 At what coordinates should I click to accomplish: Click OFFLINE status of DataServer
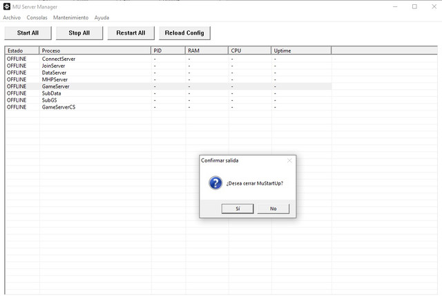[x=17, y=73]
